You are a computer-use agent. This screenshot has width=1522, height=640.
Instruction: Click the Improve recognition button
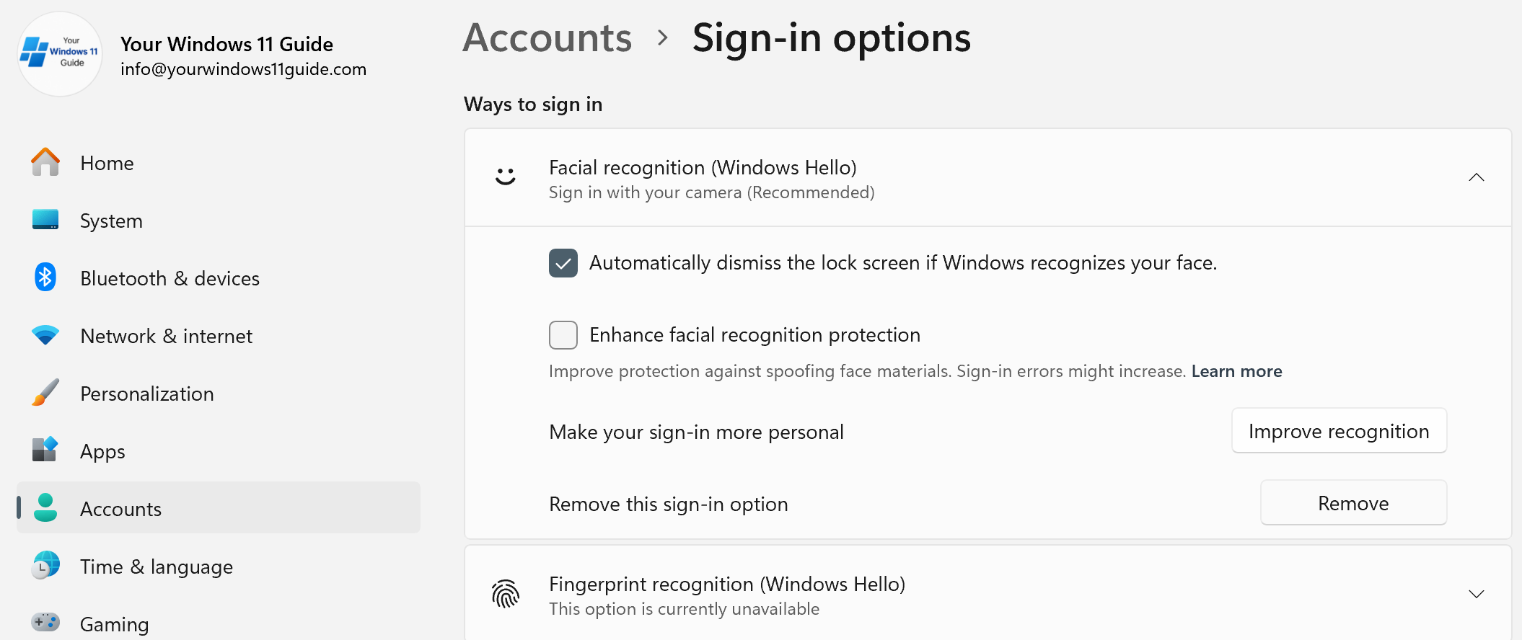pos(1339,431)
